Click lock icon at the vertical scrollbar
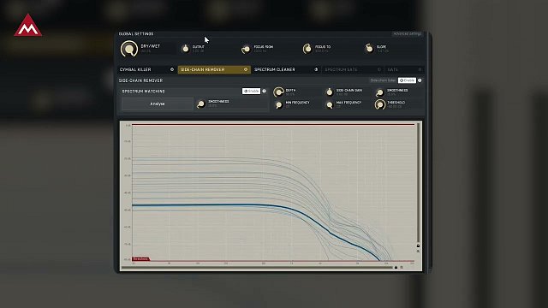548x308 pixels. [418, 246]
